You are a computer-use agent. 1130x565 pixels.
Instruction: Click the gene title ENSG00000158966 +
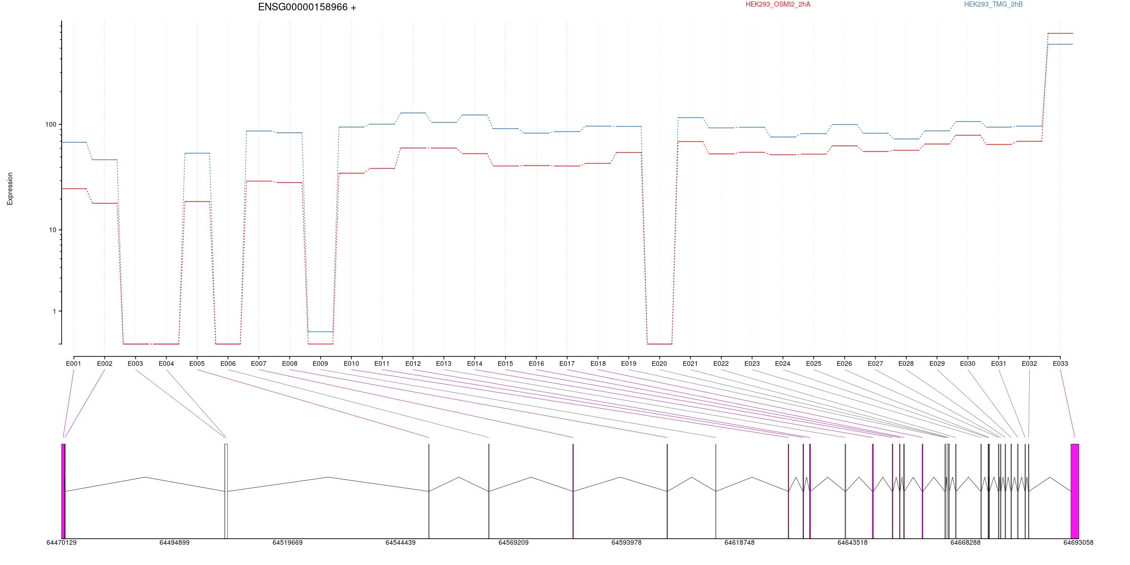[307, 7]
